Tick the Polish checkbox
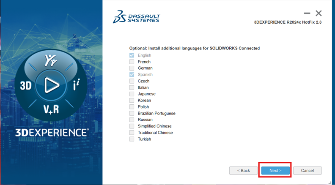 tap(132, 107)
